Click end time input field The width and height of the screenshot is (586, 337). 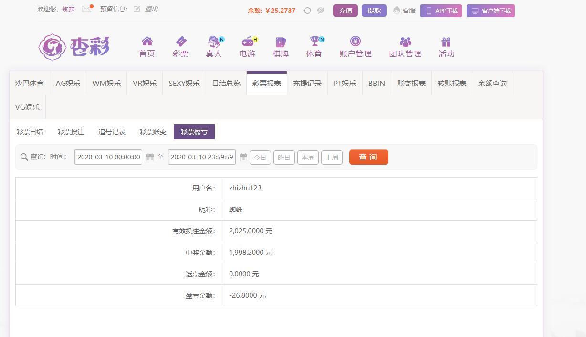(x=202, y=157)
